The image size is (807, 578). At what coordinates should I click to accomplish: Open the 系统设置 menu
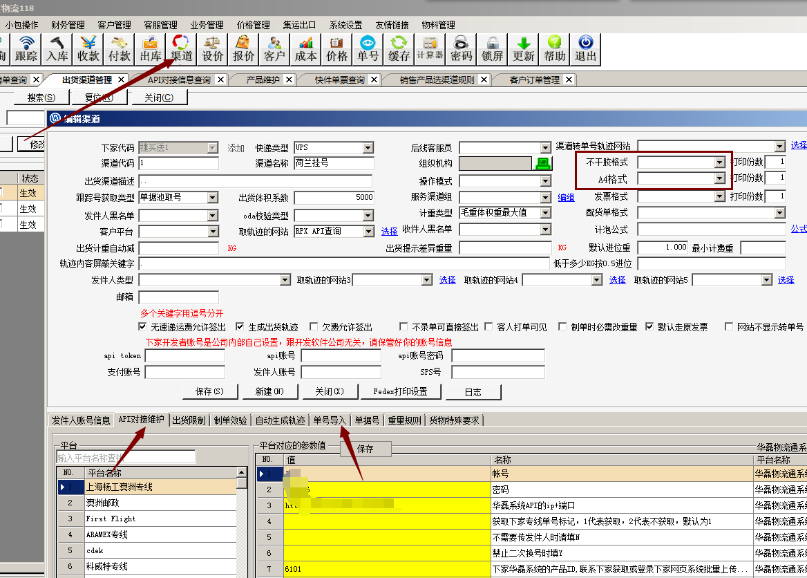click(346, 25)
